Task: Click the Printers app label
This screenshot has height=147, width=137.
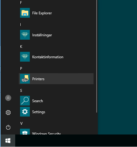Action: [x=38, y=79]
